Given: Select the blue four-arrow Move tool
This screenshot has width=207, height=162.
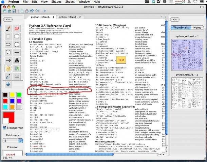Looking at the screenshot, I should click(8, 84).
